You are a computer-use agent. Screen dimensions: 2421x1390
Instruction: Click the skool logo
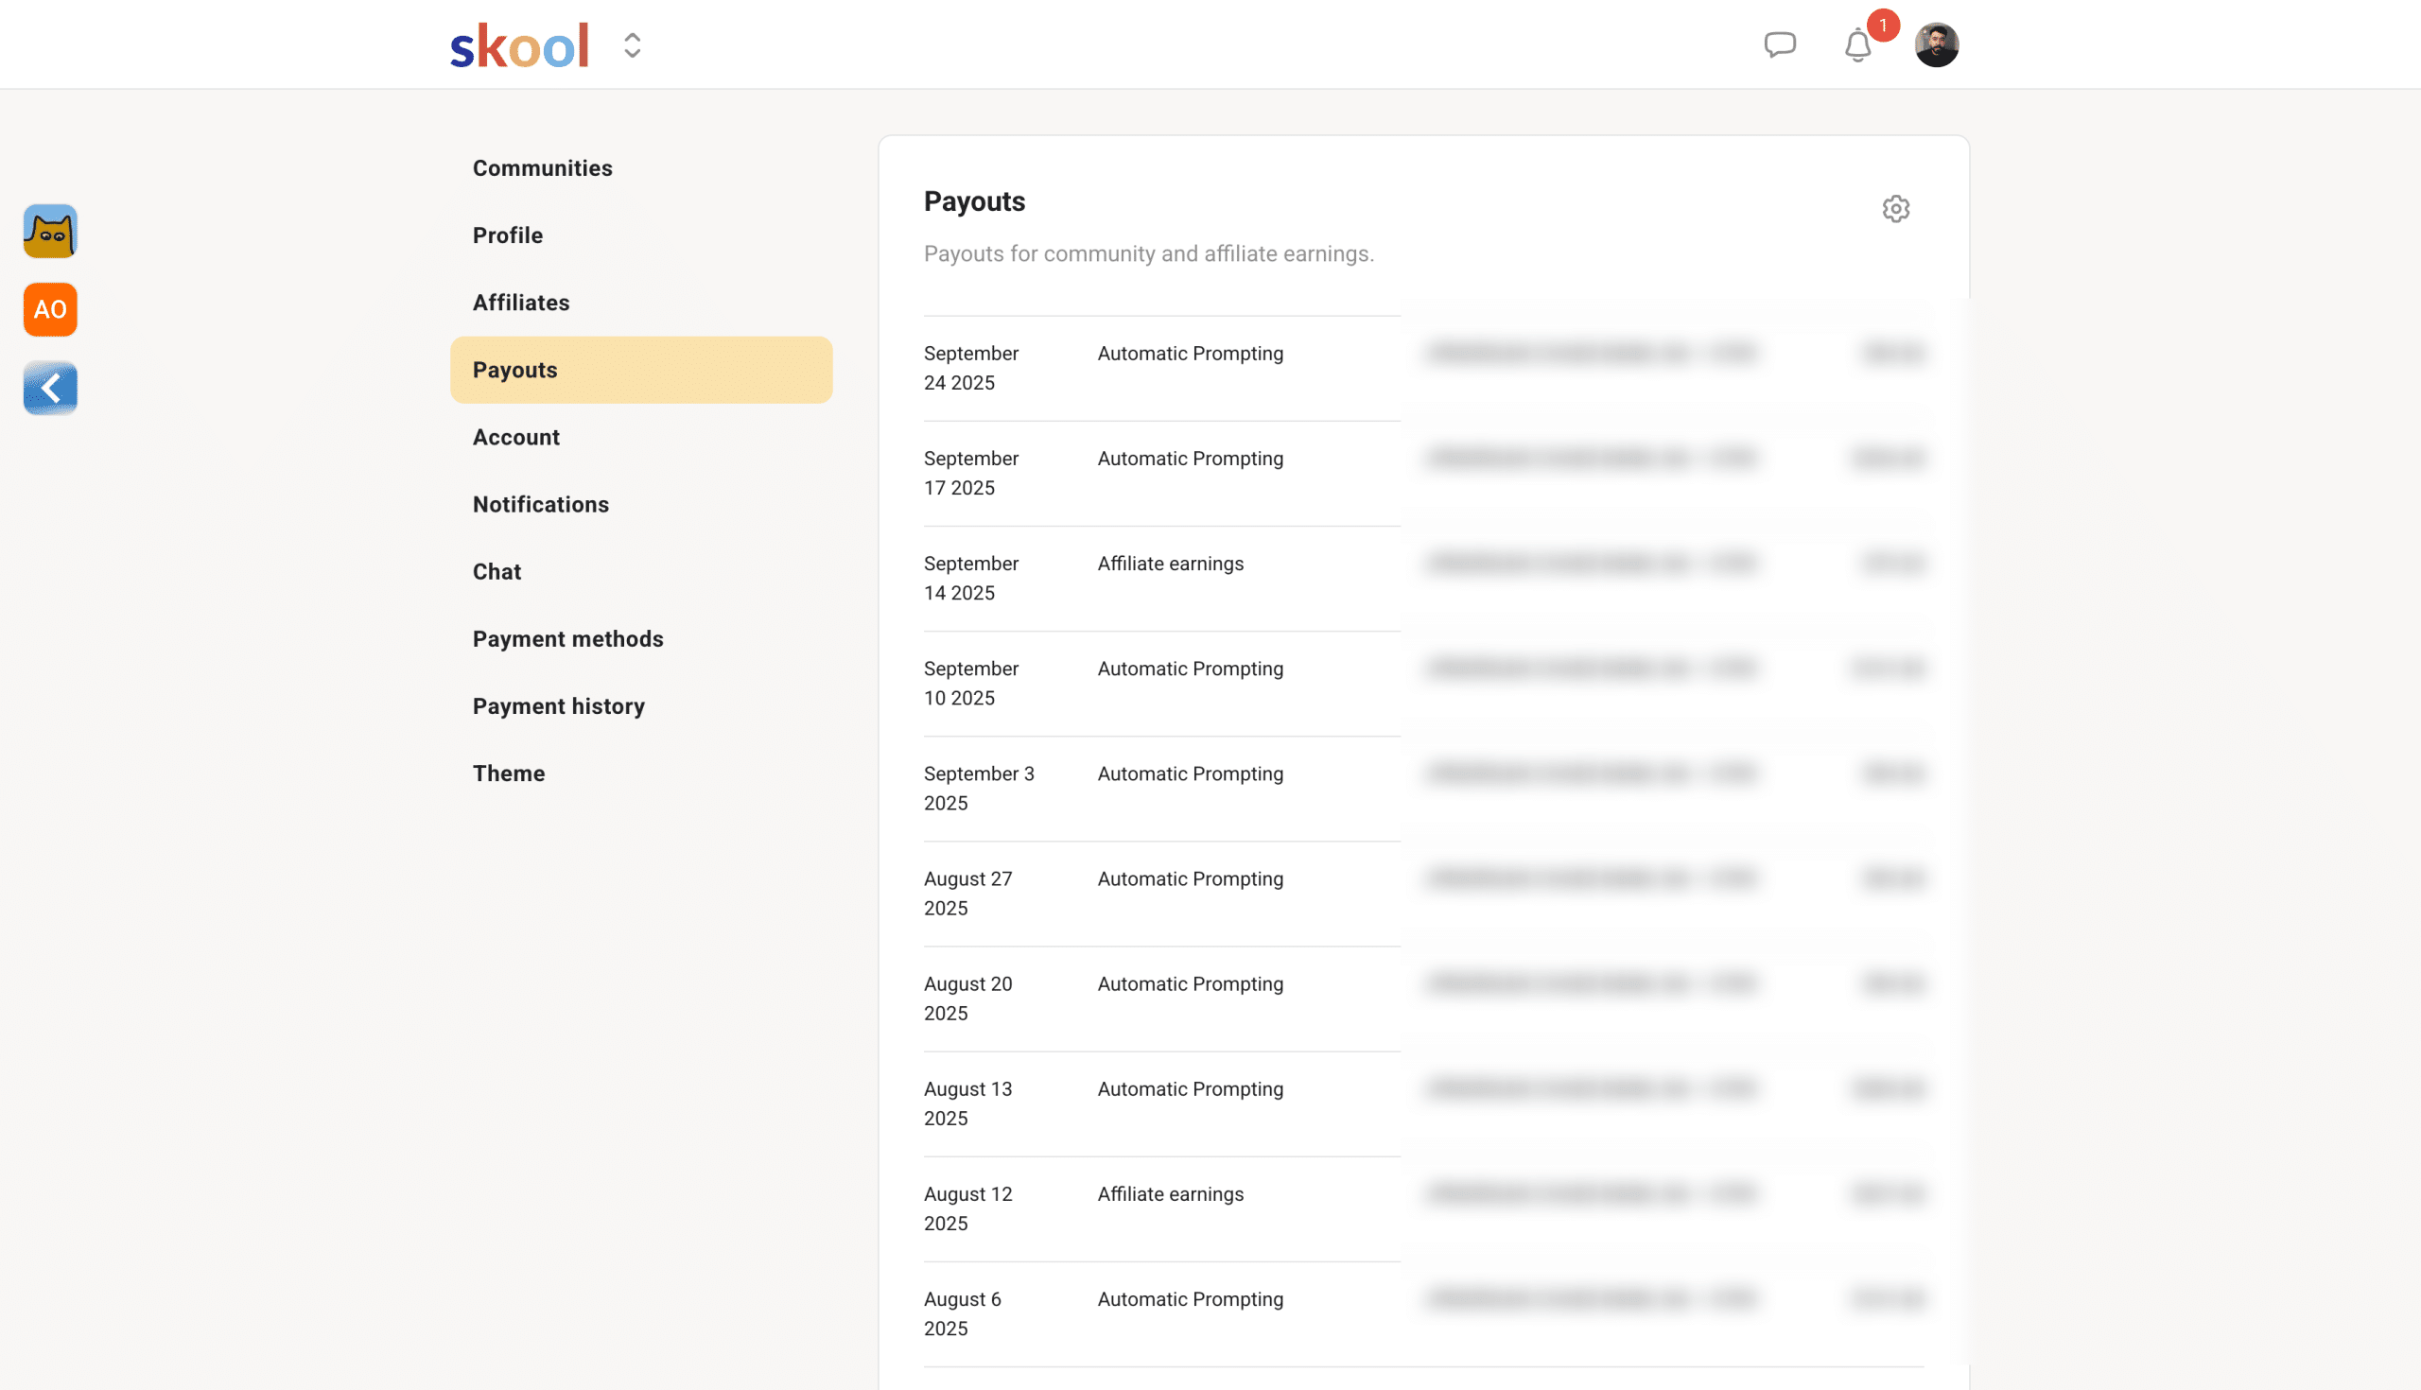[519, 45]
